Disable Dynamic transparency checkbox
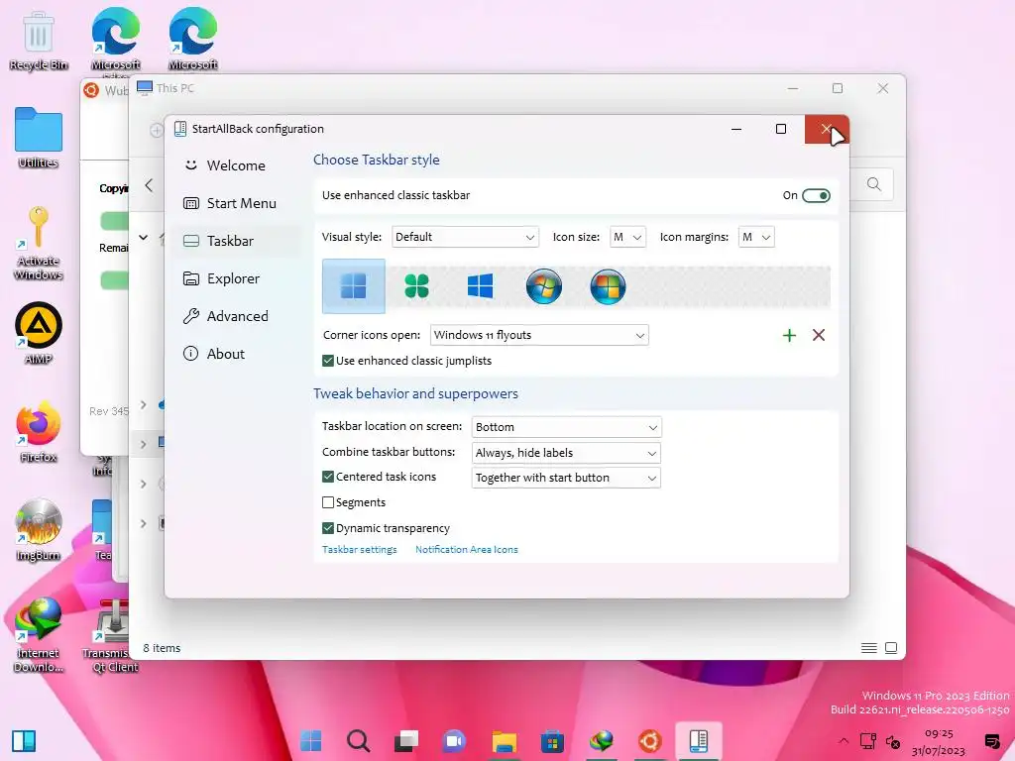1015x761 pixels. (x=328, y=528)
